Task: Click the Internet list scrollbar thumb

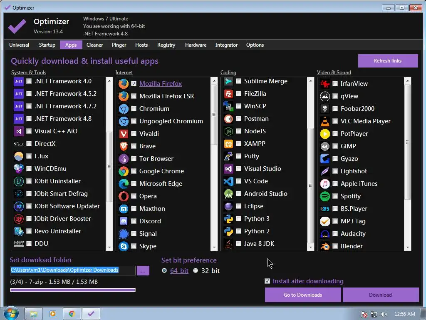Action: tap(214, 115)
